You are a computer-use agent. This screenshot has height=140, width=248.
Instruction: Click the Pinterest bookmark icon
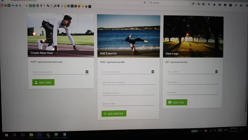(x=79, y=6)
